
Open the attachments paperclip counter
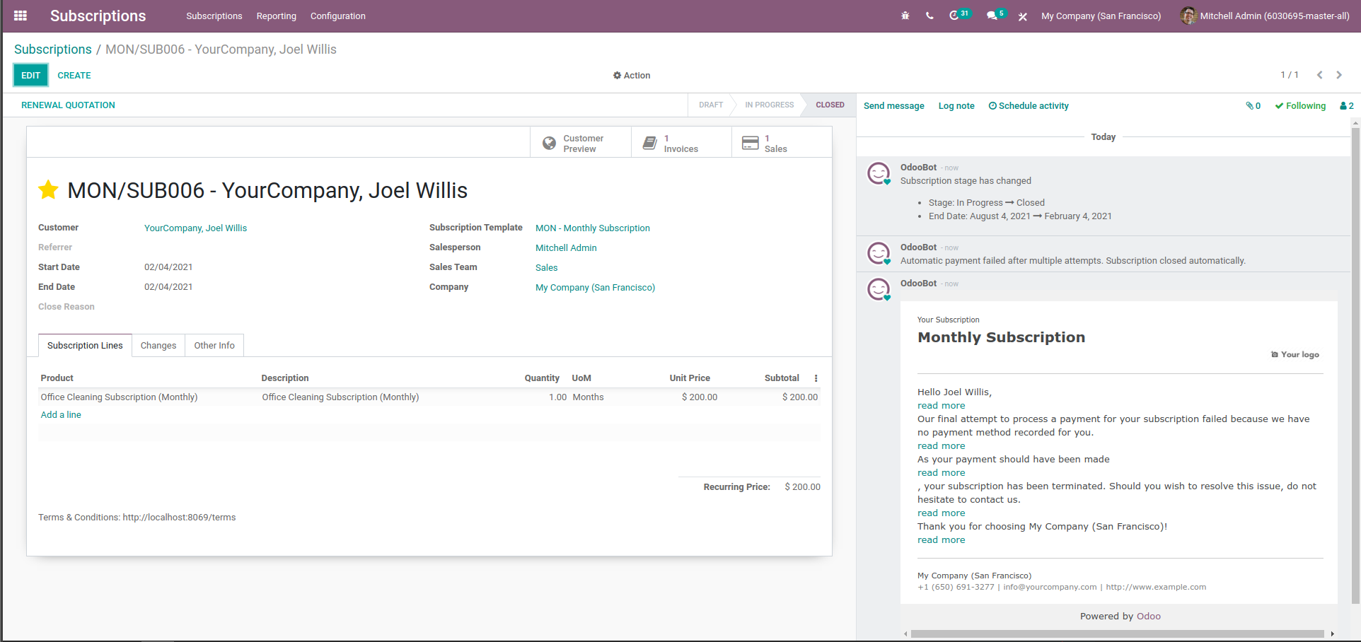pyautogui.click(x=1253, y=106)
